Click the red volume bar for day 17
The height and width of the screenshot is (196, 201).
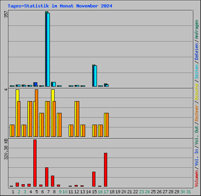pos(106,170)
